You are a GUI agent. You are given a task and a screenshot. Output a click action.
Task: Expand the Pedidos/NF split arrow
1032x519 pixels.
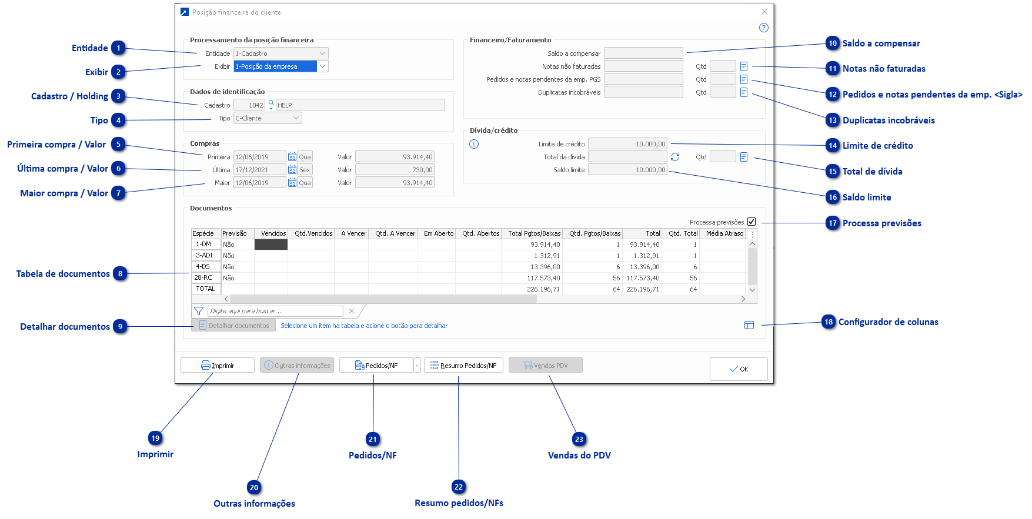417,366
